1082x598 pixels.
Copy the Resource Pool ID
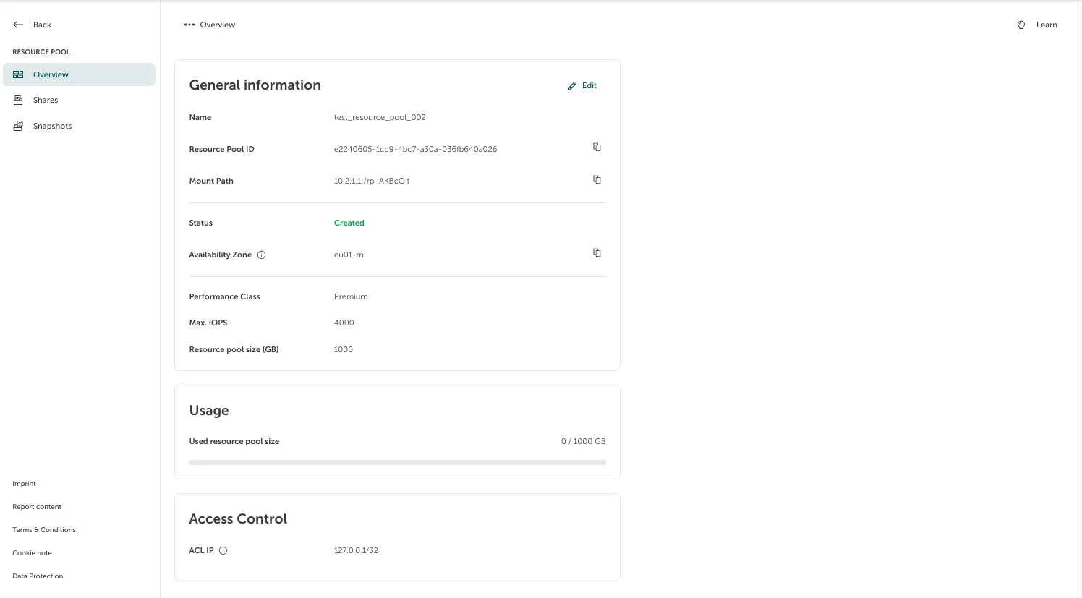[597, 148]
